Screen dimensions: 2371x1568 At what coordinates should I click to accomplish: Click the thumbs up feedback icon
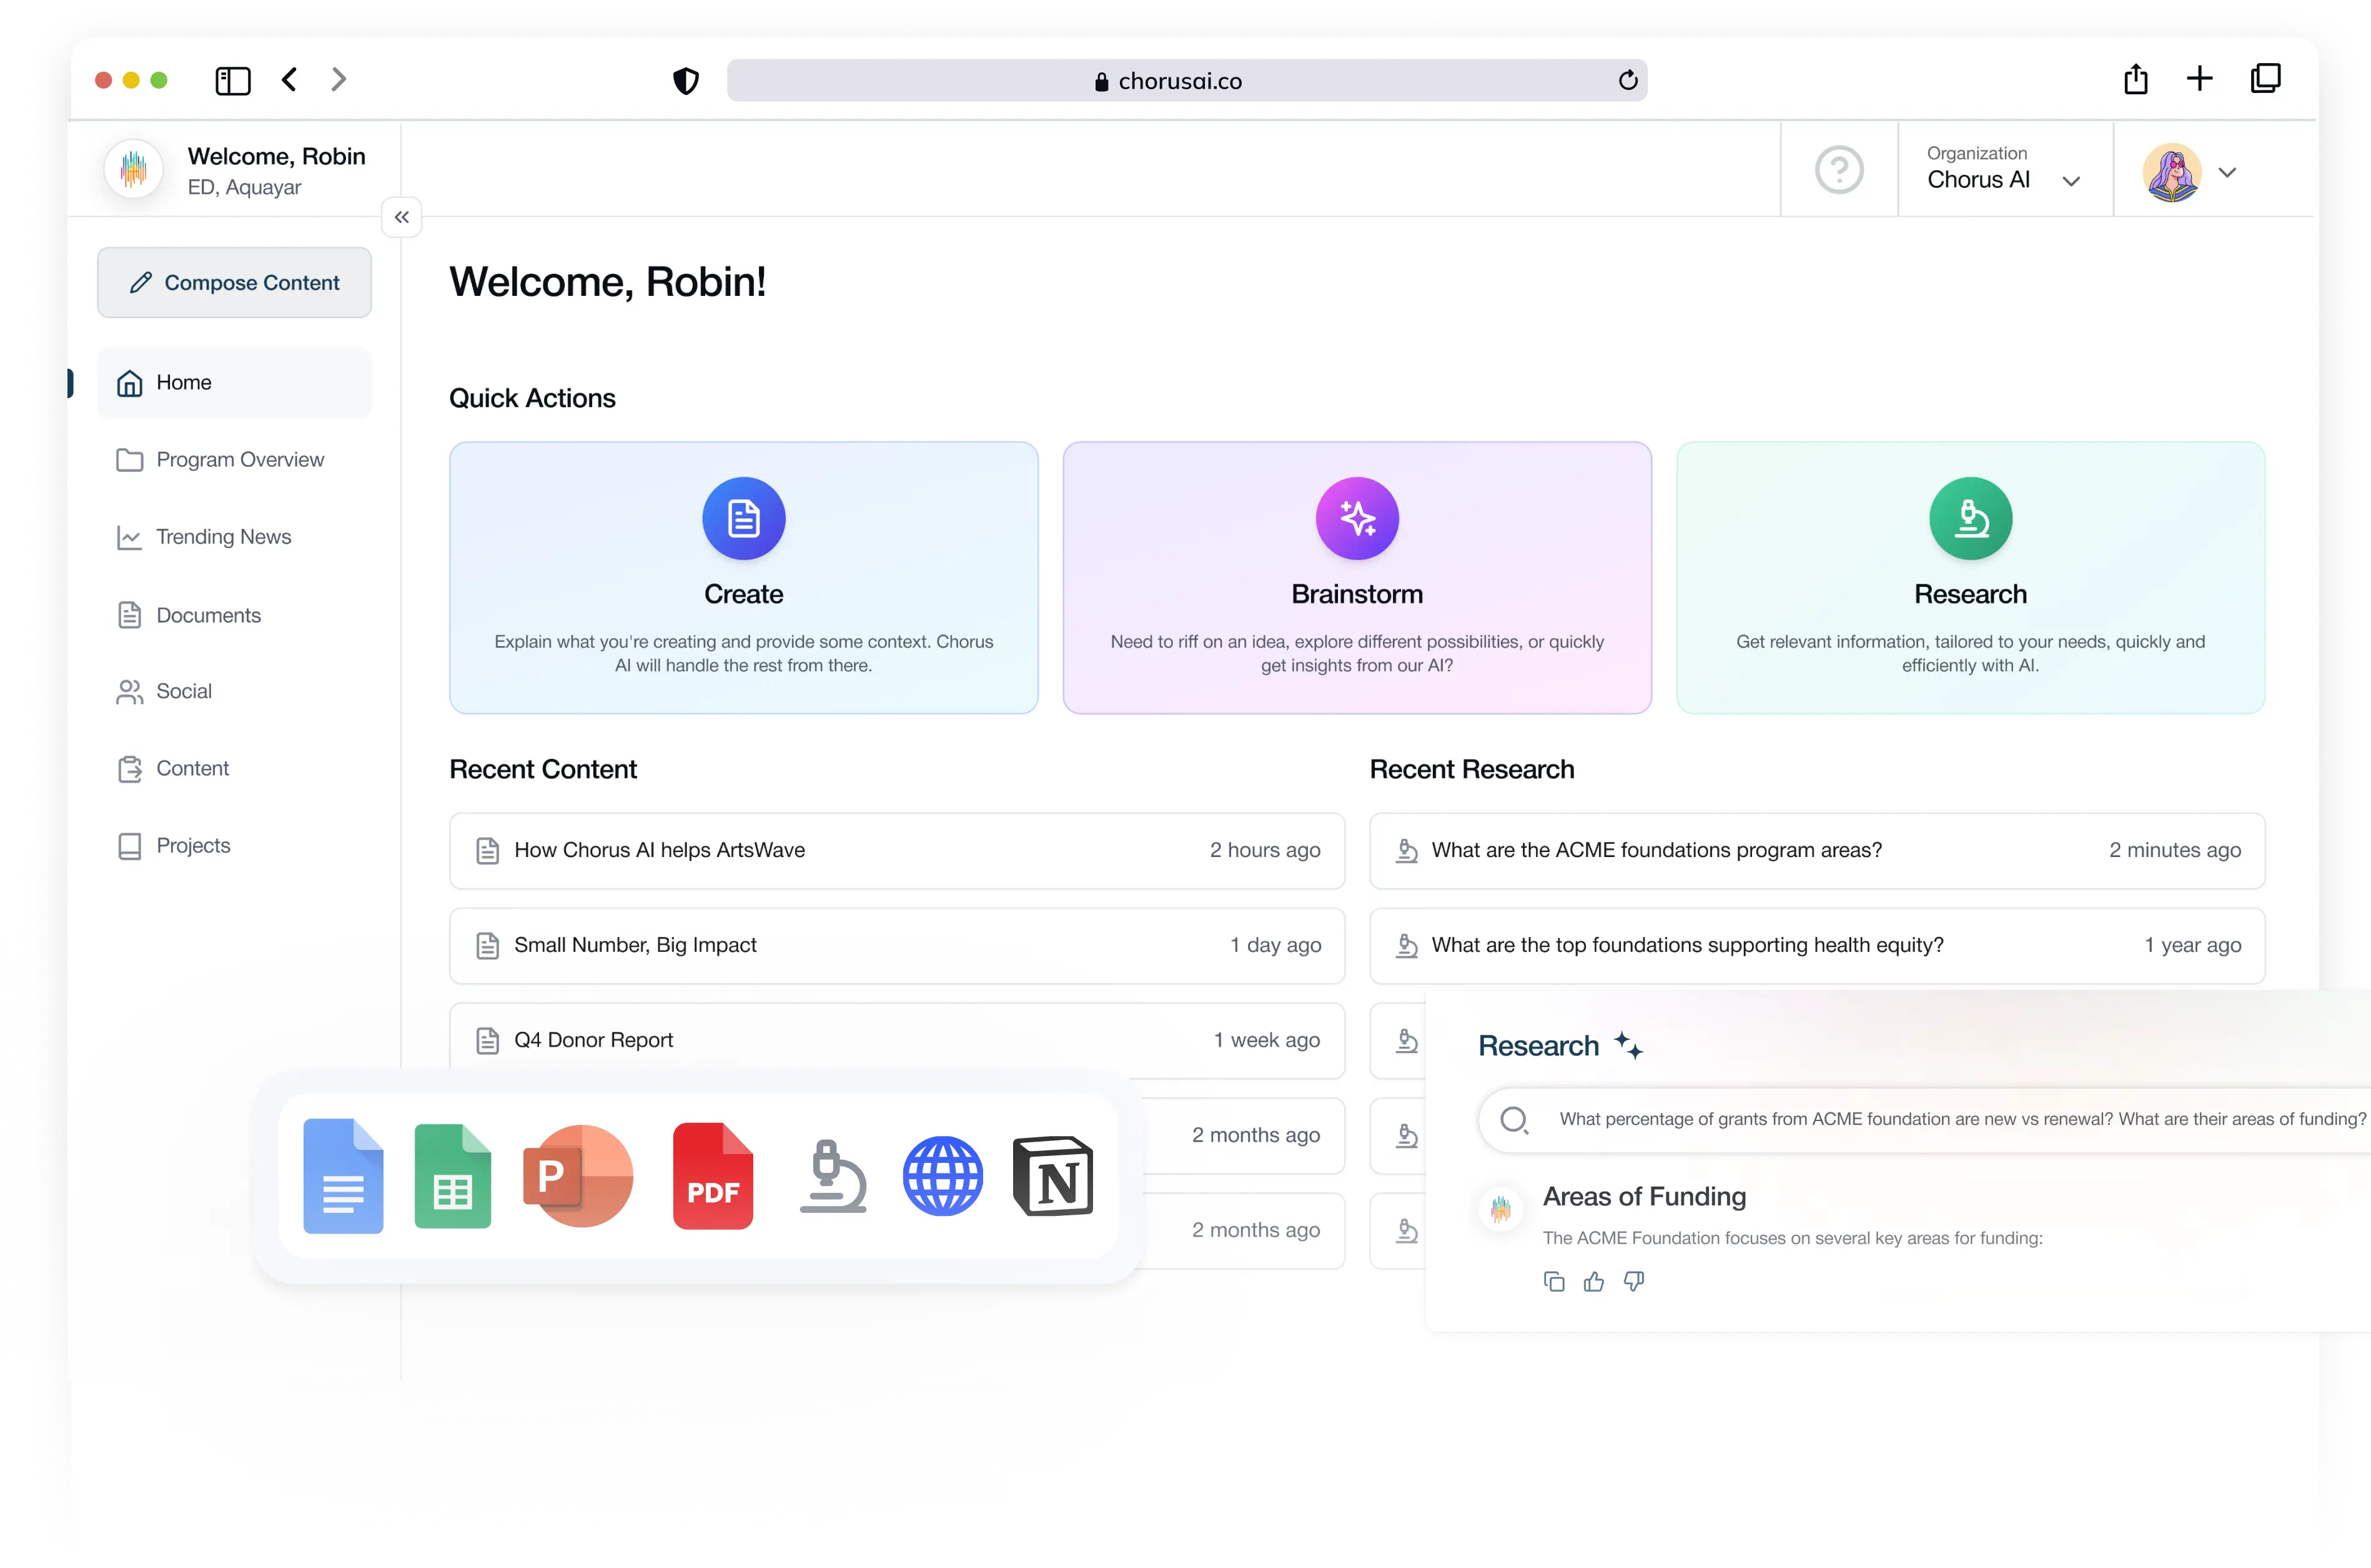[1593, 1282]
